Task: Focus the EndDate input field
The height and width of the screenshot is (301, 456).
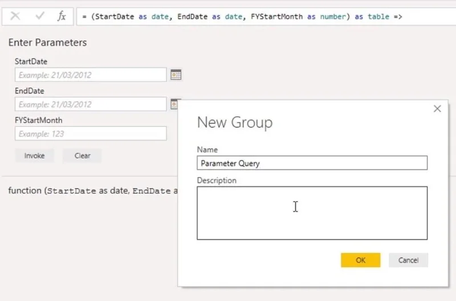Action: coord(91,104)
